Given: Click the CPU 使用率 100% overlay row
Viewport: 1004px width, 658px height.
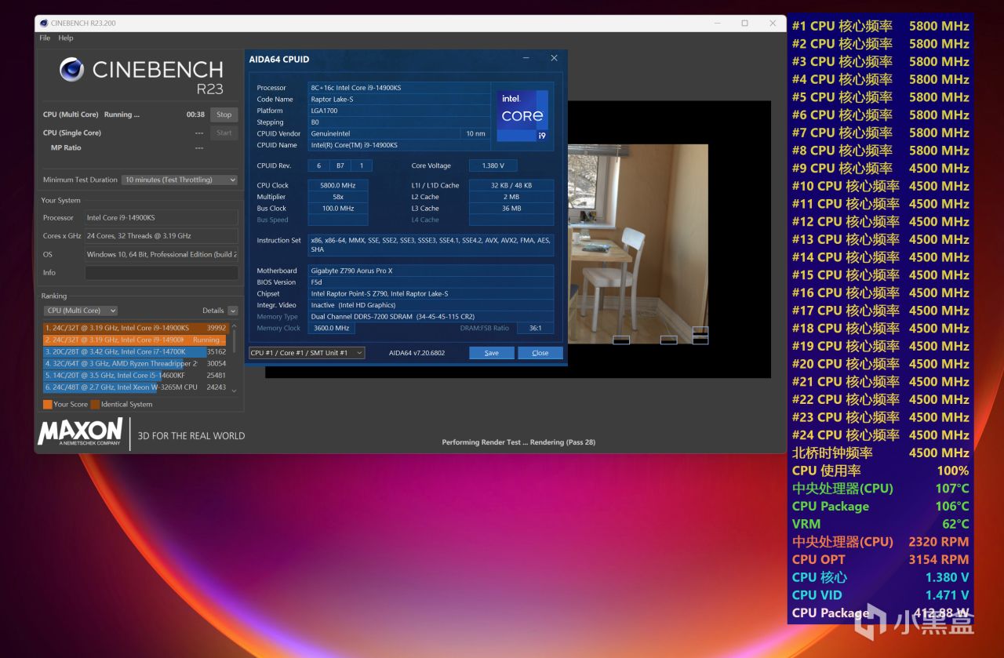Looking at the screenshot, I should tap(880, 471).
